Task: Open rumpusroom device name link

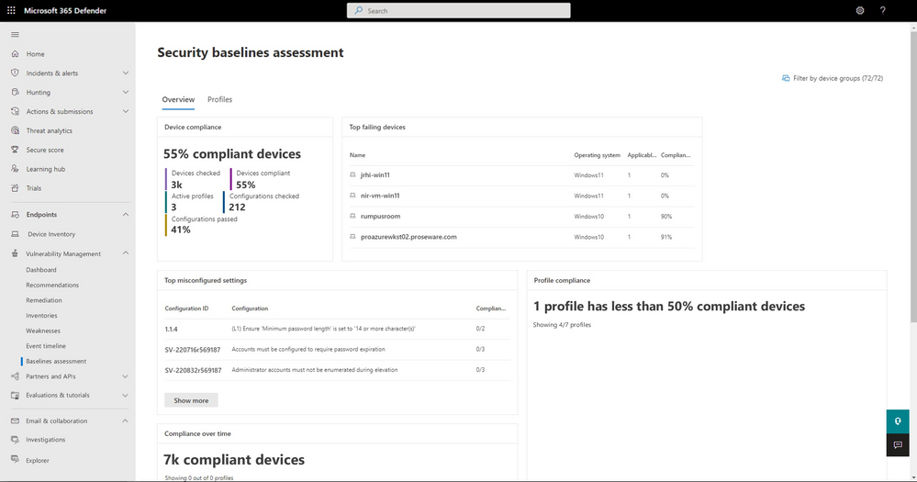Action: (x=381, y=217)
